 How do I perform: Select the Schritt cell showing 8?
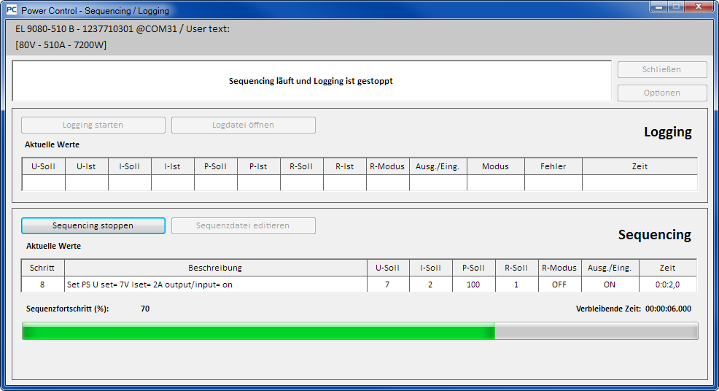[42, 284]
